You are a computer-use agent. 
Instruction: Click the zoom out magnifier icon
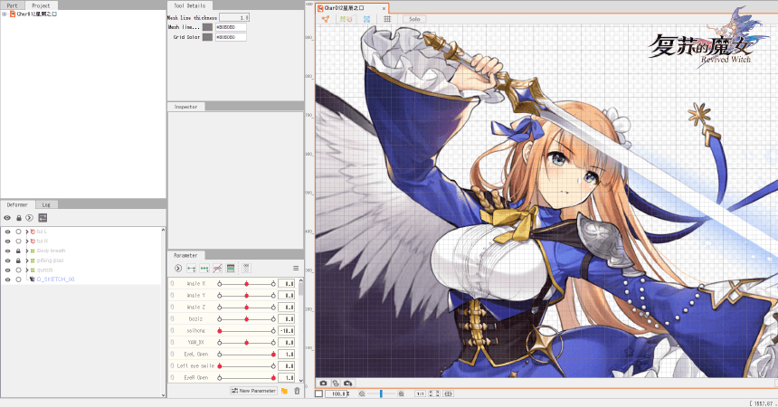[362, 393]
